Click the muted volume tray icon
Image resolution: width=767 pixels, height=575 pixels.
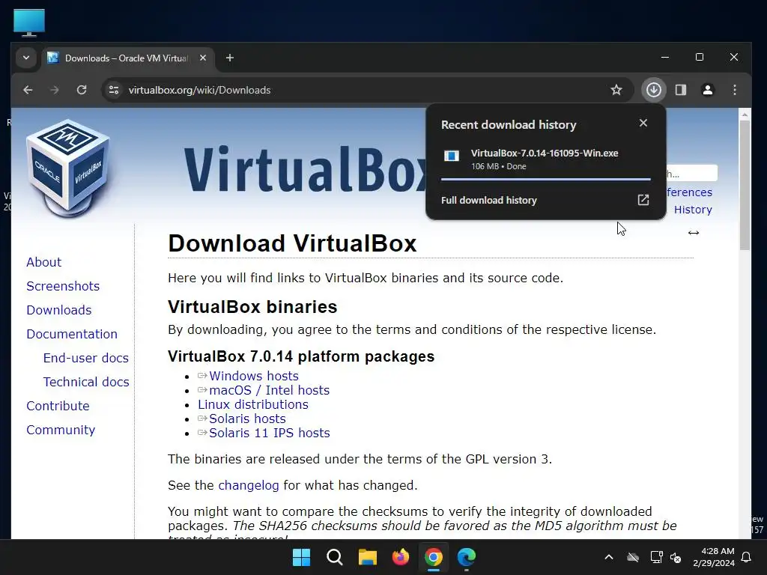tap(676, 557)
